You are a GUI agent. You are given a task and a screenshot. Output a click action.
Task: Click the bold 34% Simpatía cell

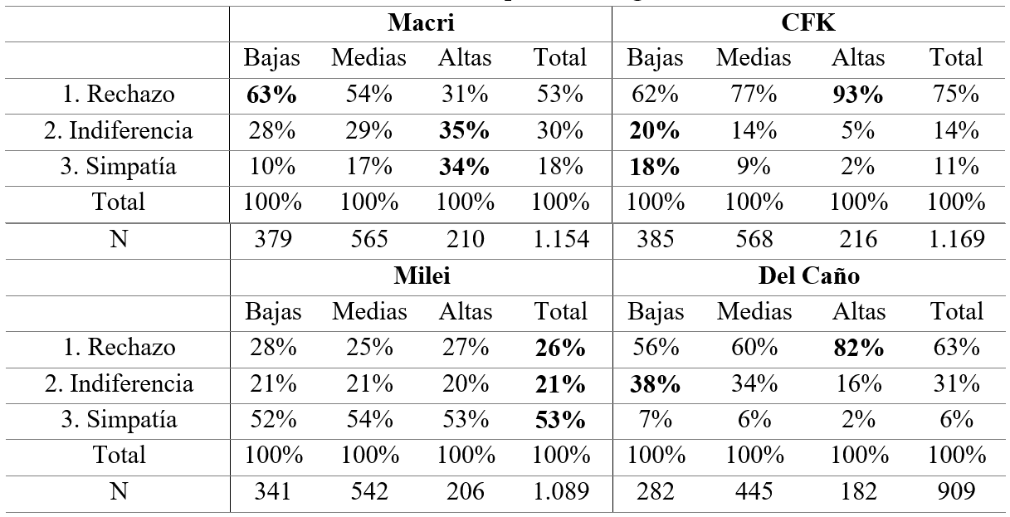coord(465,167)
